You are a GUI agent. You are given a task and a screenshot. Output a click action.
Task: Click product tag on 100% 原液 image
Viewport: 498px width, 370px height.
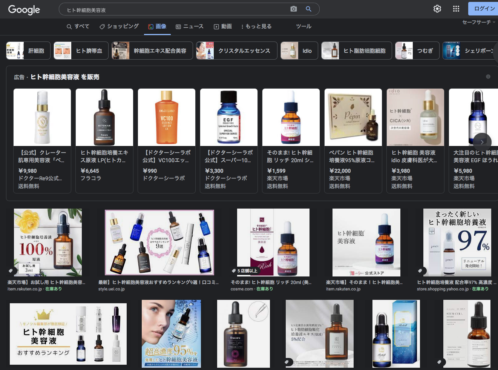click(11, 271)
